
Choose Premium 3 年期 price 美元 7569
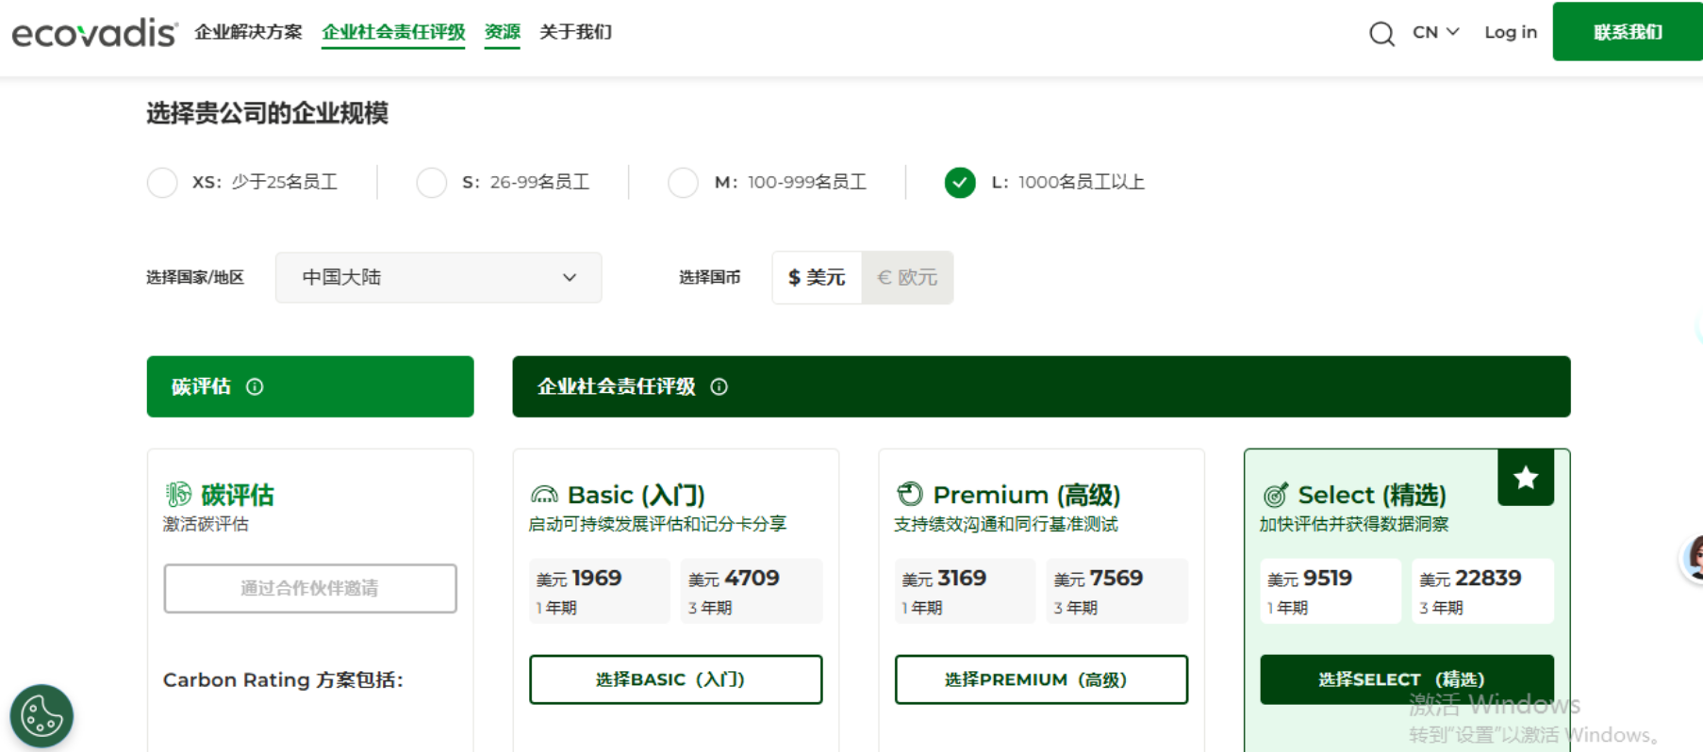tap(1116, 591)
